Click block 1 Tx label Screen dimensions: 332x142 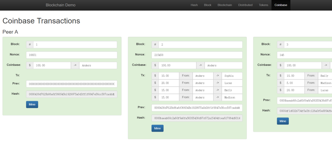click(18, 75)
